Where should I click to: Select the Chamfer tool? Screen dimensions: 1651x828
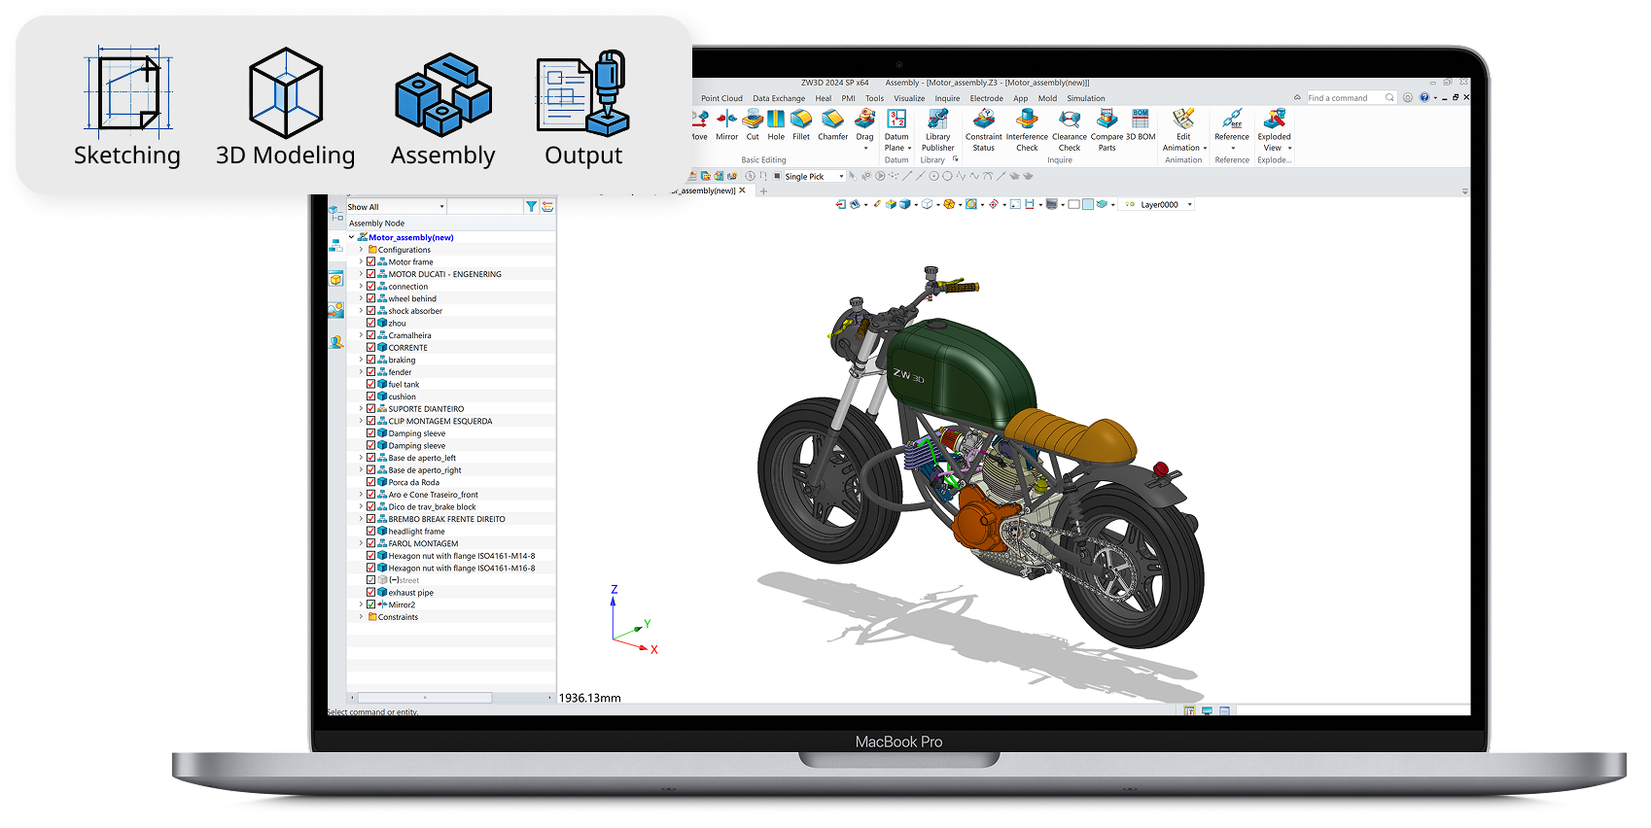pyautogui.click(x=832, y=120)
